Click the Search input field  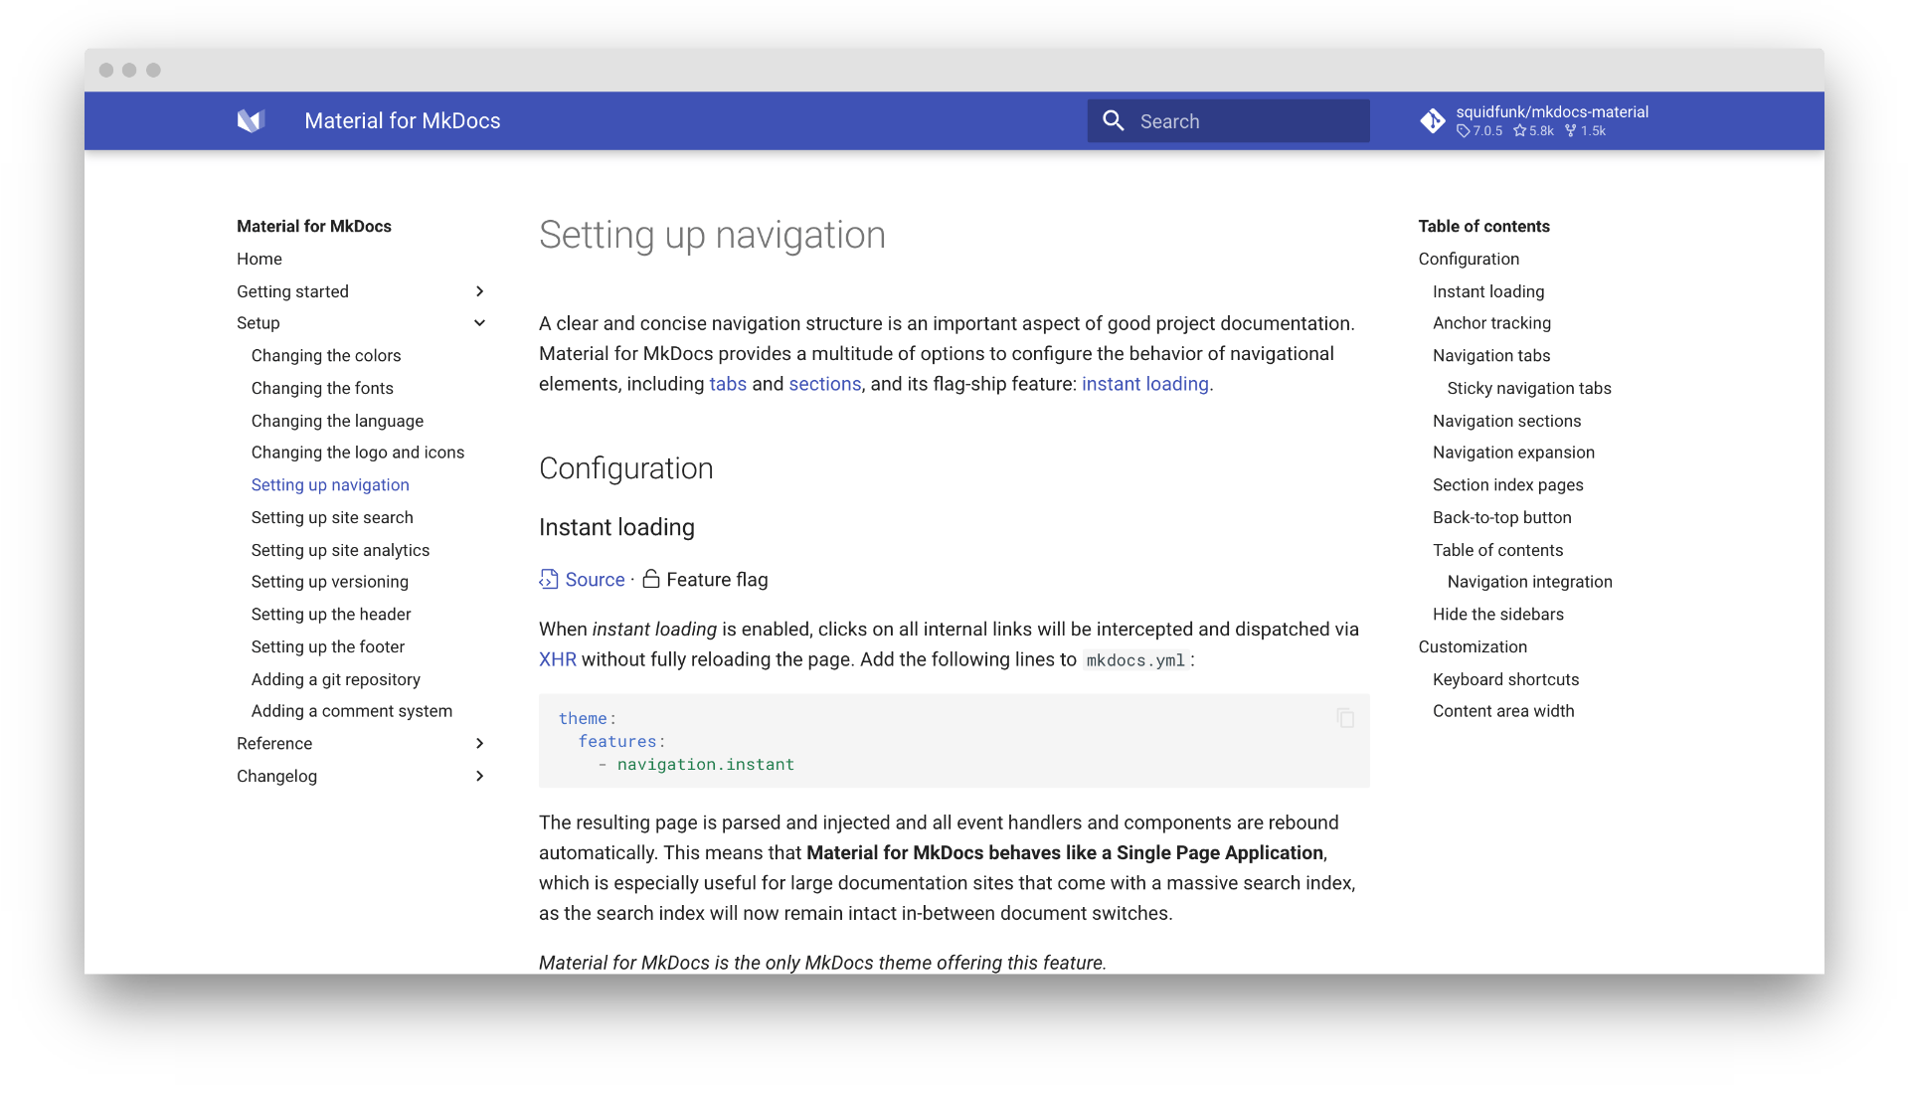(x=1231, y=120)
